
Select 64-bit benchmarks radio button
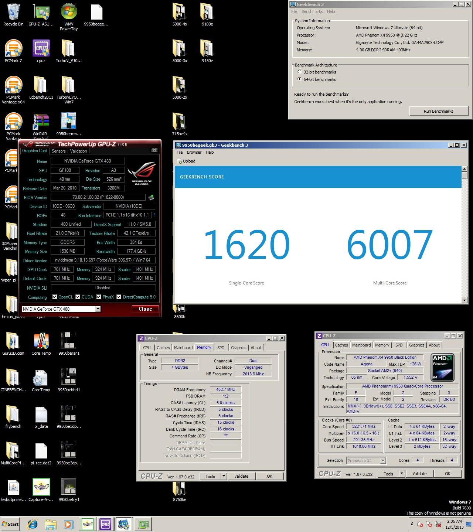[x=300, y=79]
